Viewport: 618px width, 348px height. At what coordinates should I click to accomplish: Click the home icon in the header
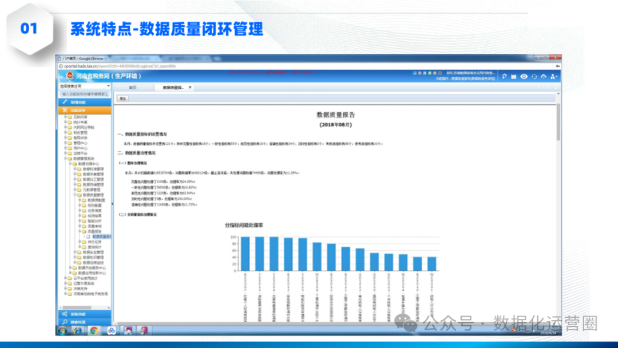[x=505, y=77]
